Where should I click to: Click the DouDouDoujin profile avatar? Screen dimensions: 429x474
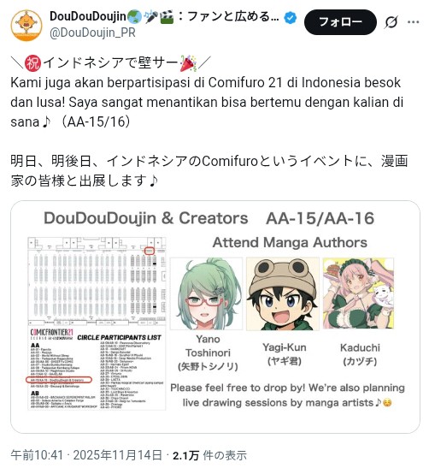pos(26,25)
